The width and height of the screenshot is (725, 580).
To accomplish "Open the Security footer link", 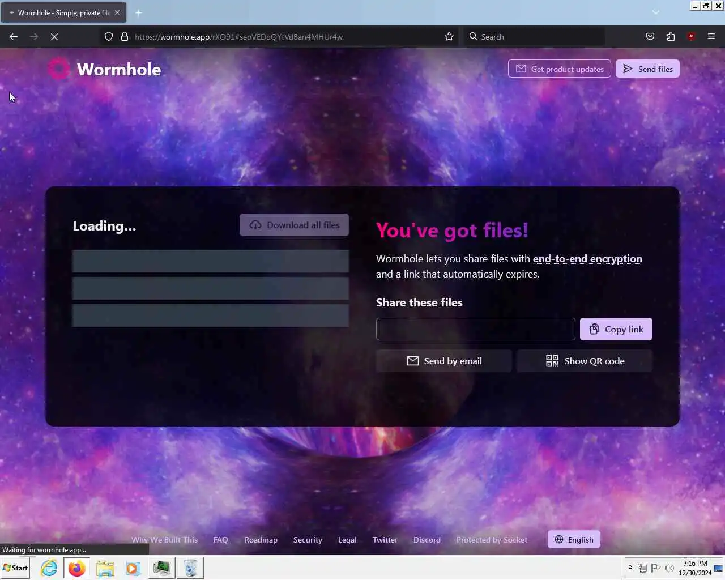I will tap(308, 540).
